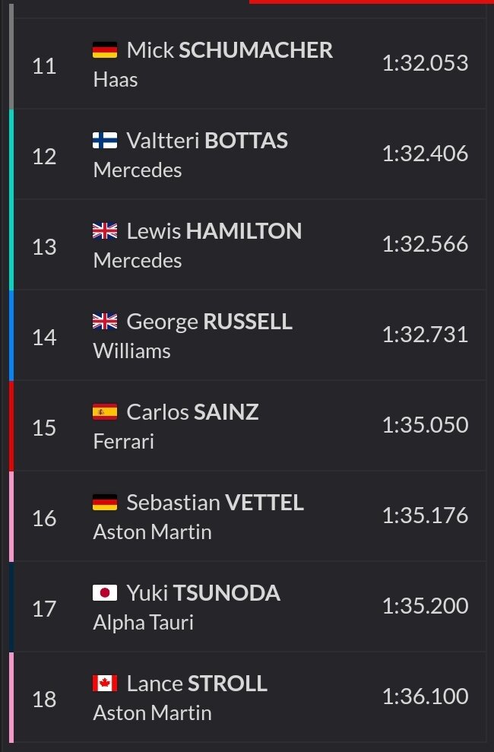Screen dimensions: 494x752
Task: Click the Japanese flag beside Yuki Tsunoda
Action: 105,593
